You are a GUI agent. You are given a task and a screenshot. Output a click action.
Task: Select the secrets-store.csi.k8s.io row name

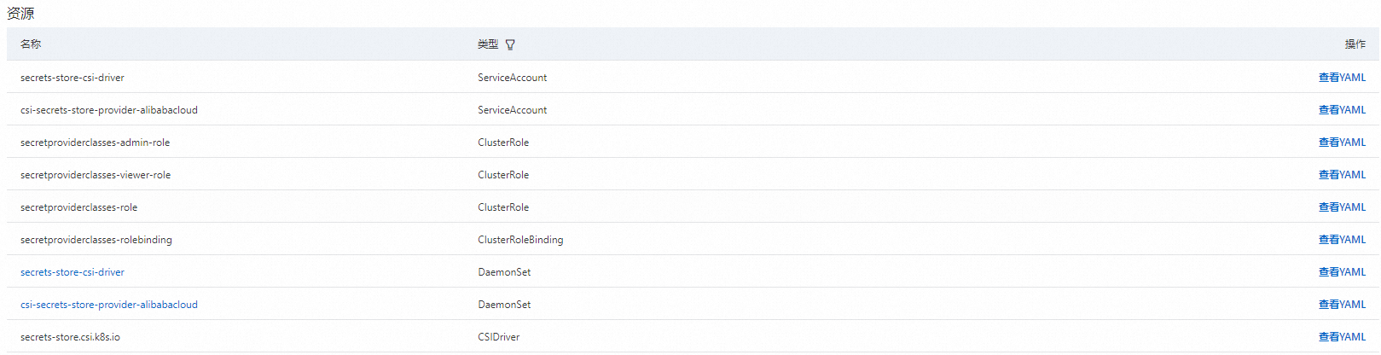(x=70, y=337)
